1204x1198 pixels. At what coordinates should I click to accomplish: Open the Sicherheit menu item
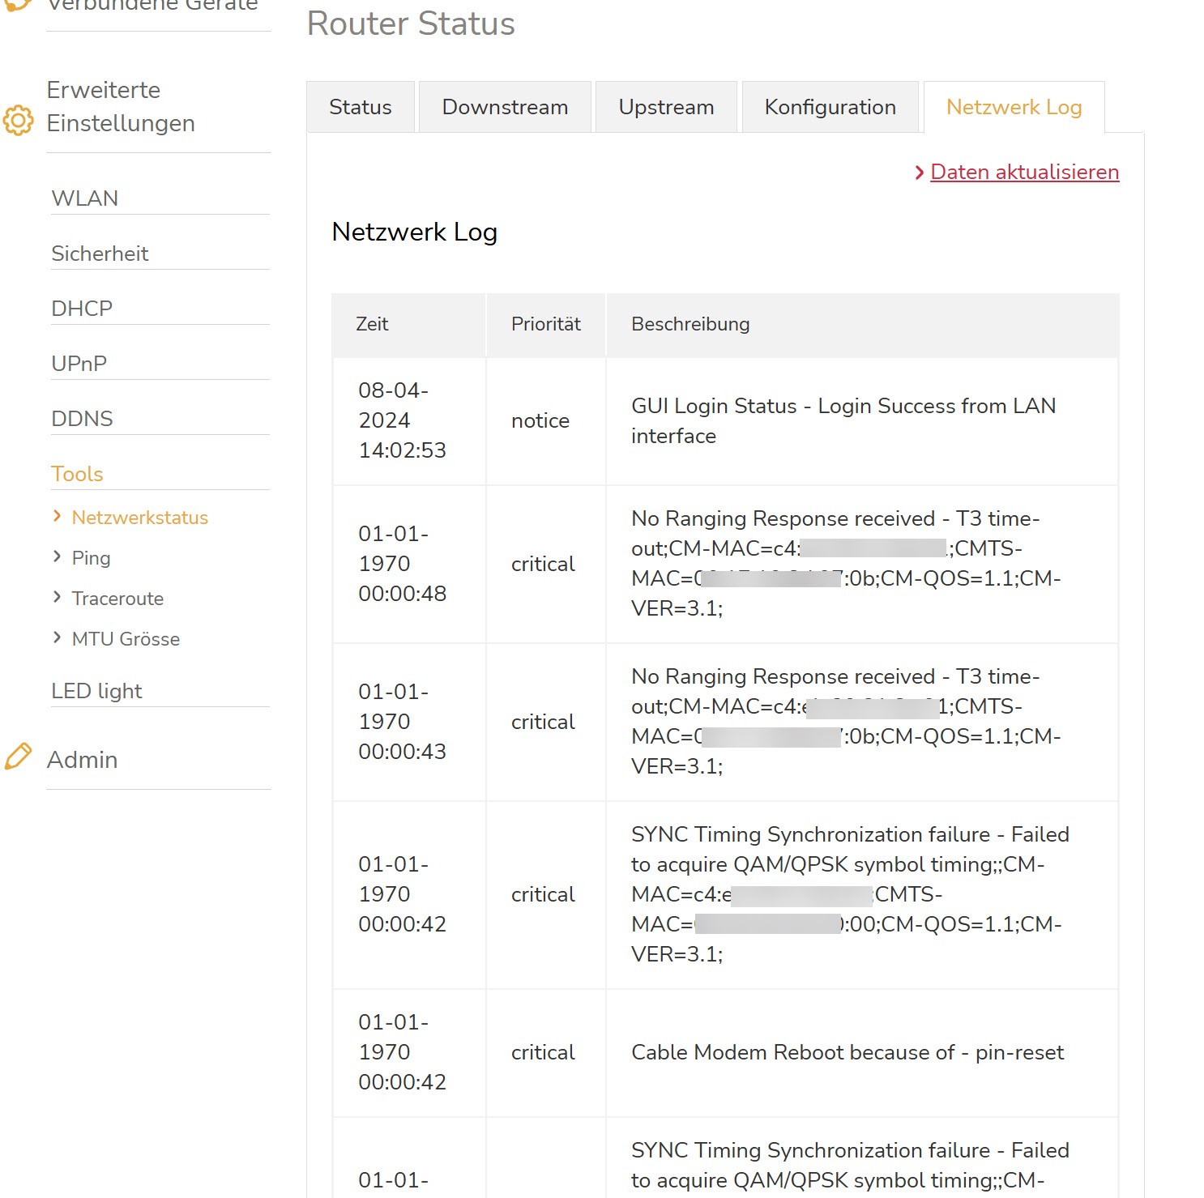pos(100,254)
